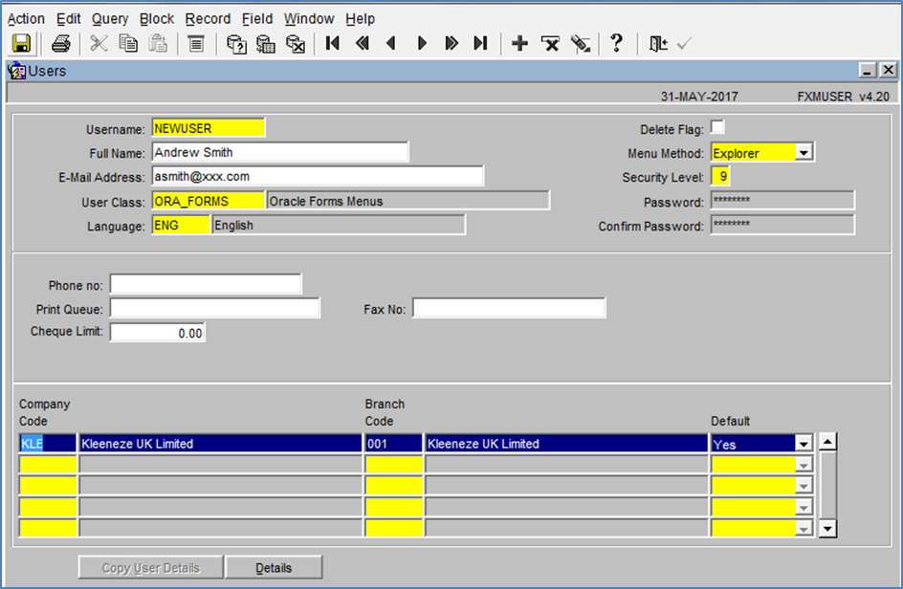
Task: Click the Copy icon in toolbar
Action: pos(128,44)
